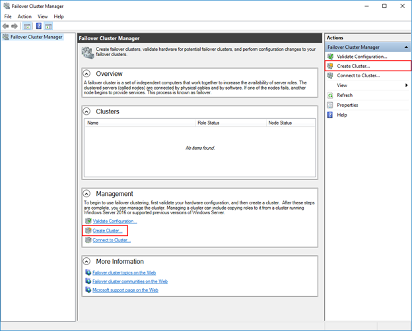Choose Validate Configuration... in Actions pane
The height and width of the screenshot is (331, 412).
click(362, 57)
